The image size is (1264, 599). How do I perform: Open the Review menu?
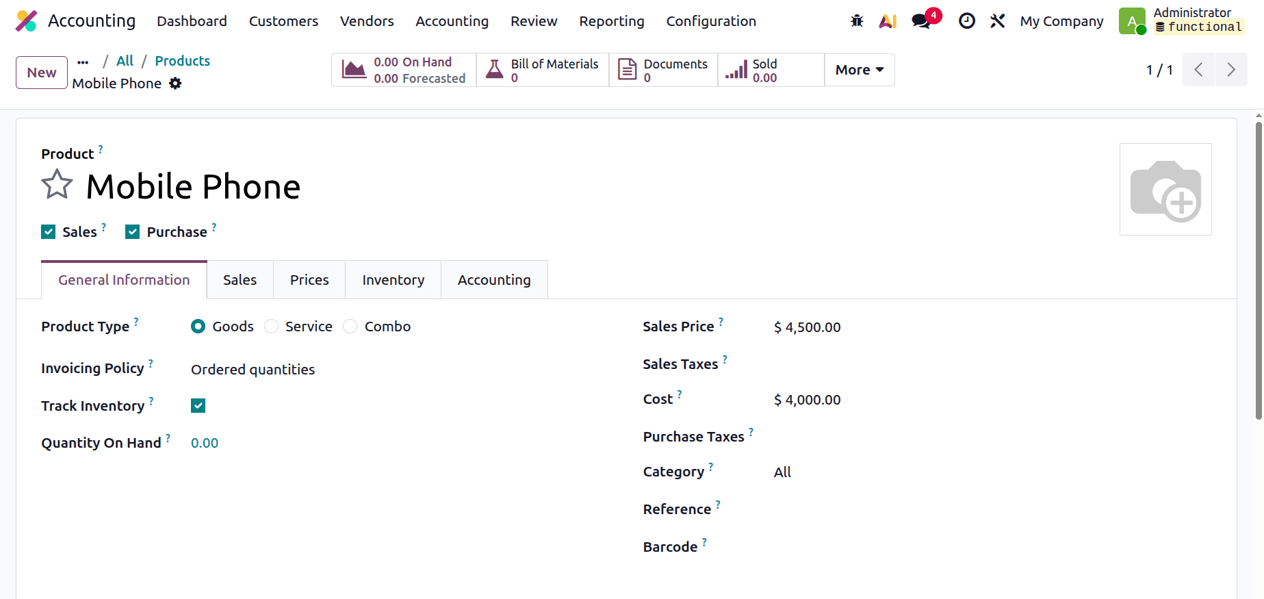[534, 21]
